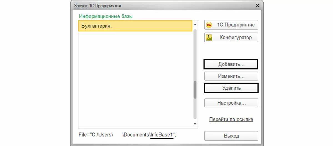Click the list scrollbar up arrow
The height and width of the screenshot is (146, 333).
[x=195, y=24]
